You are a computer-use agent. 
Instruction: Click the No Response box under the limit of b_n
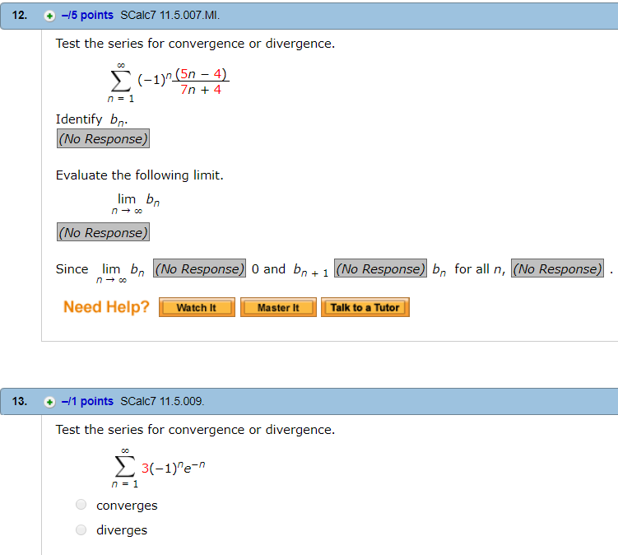103,232
